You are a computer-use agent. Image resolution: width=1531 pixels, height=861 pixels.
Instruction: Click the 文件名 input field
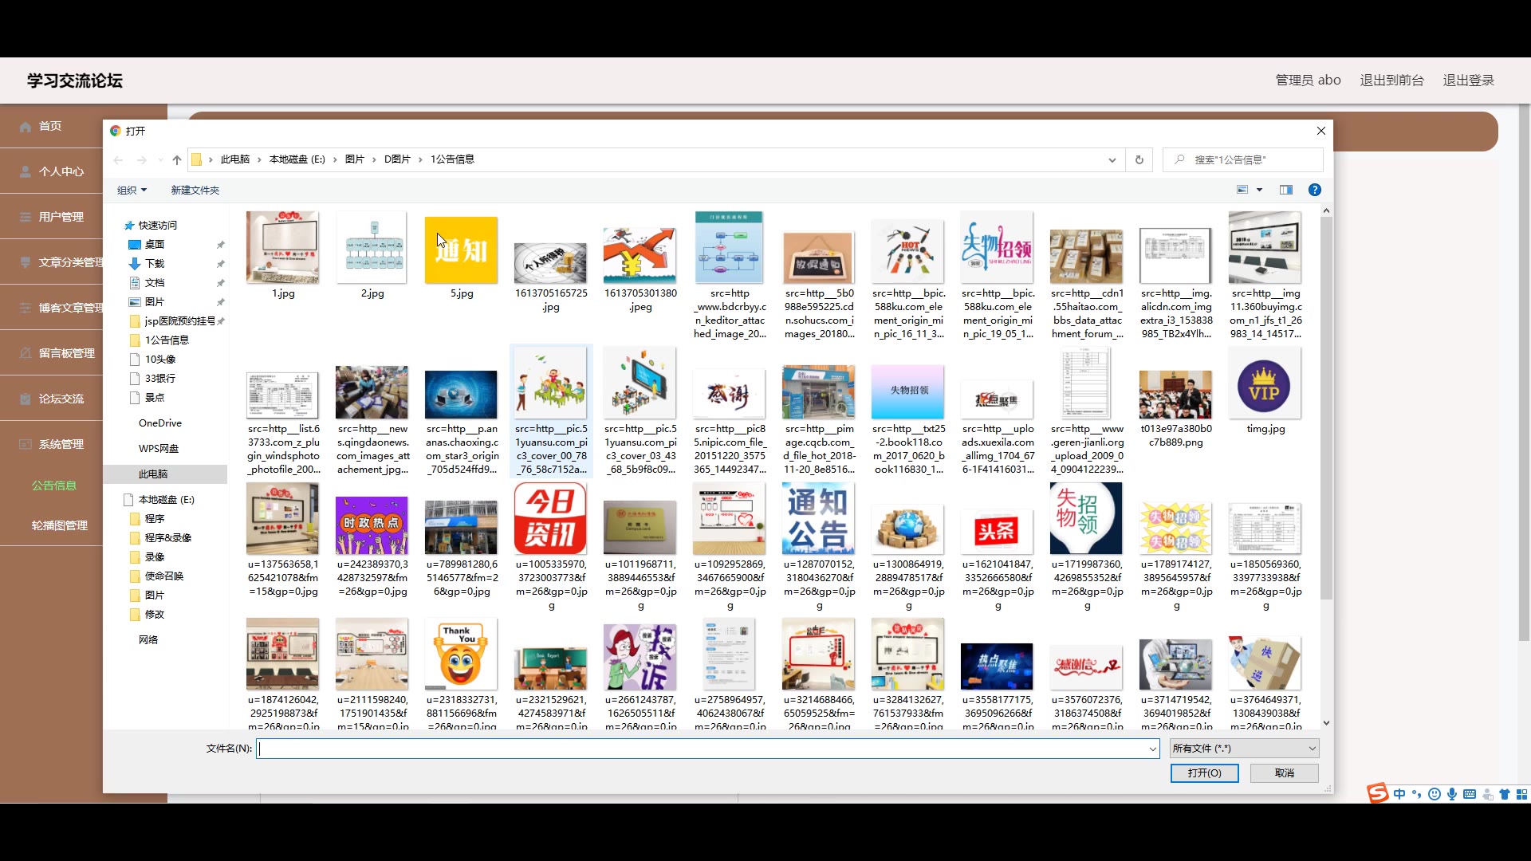(702, 748)
